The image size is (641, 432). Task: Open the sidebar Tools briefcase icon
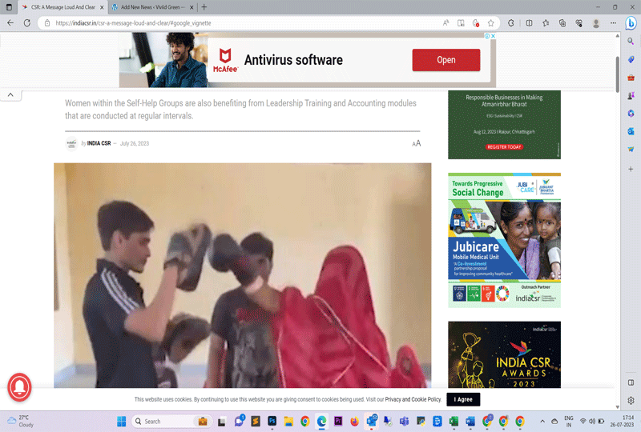(x=631, y=78)
